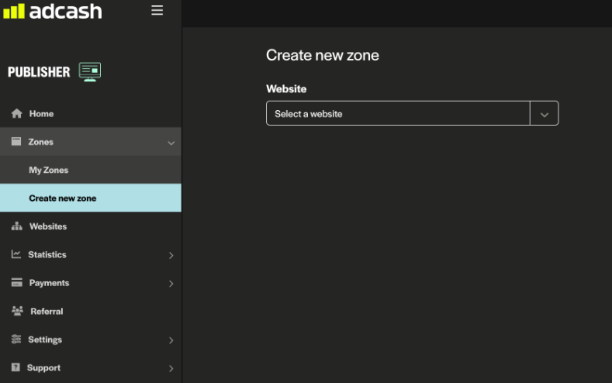Click the Support question icon
Viewport: 612px width, 383px height.
point(16,367)
